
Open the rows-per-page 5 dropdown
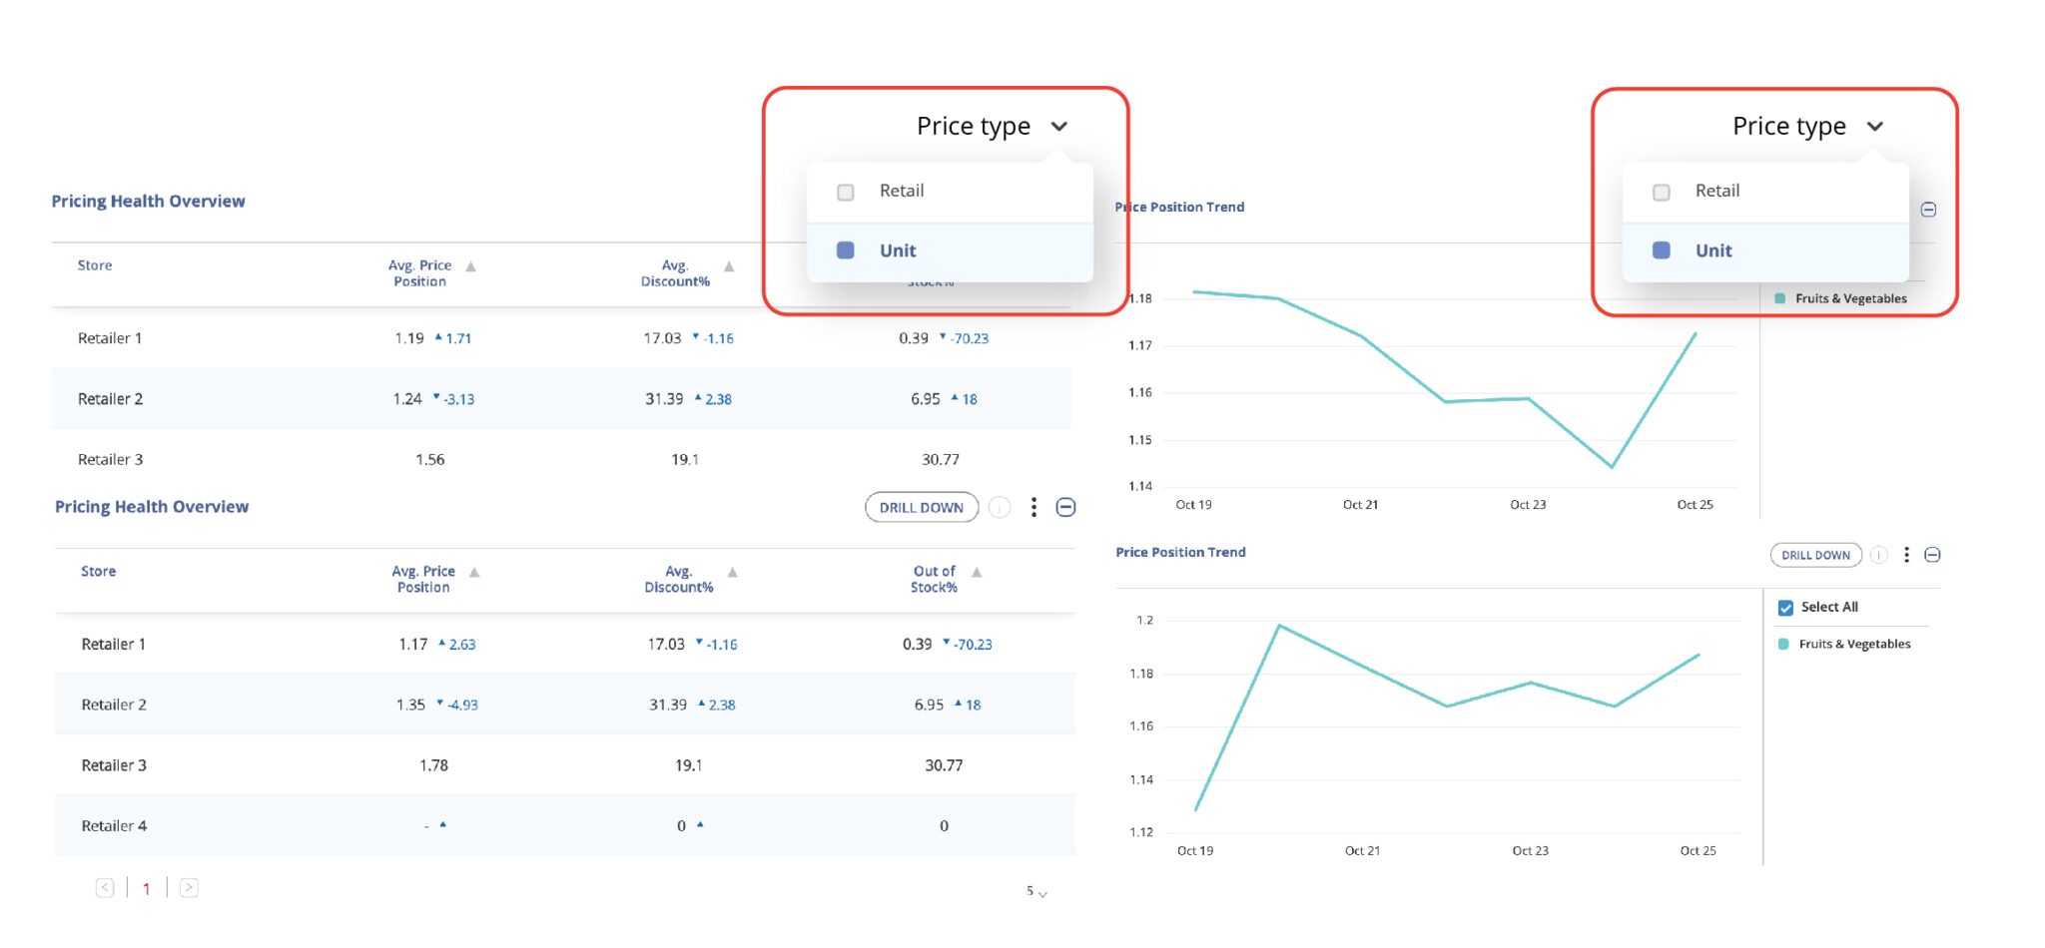tap(1036, 891)
